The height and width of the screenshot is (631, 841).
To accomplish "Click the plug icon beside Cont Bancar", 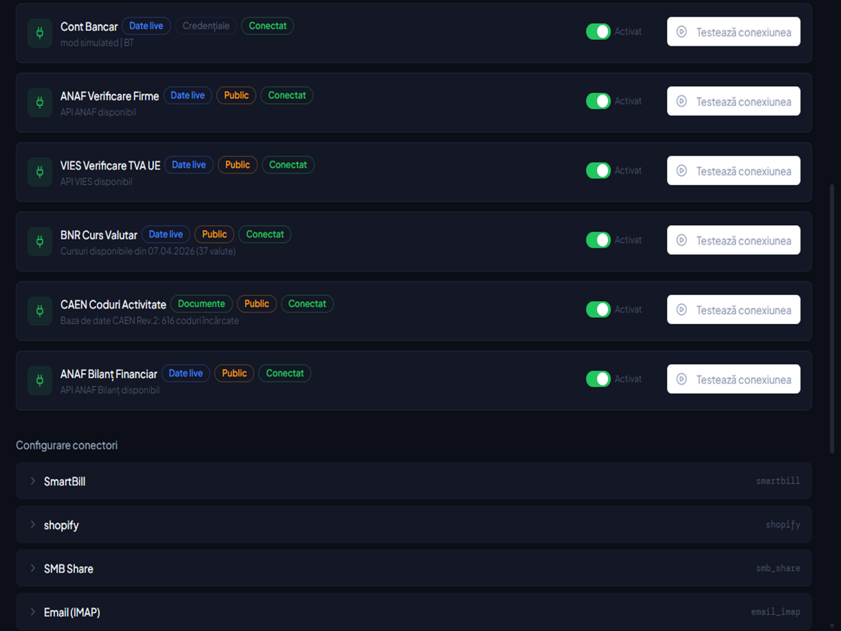I will pyautogui.click(x=40, y=33).
